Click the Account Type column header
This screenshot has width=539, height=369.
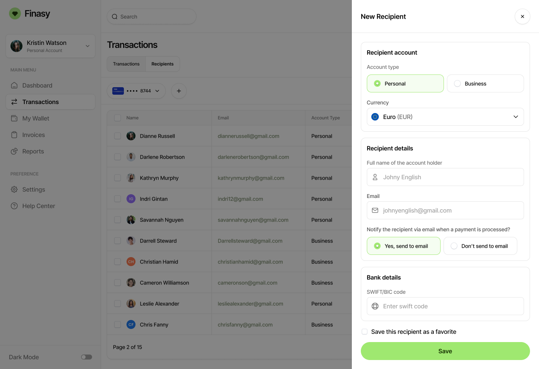tap(326, 118)
